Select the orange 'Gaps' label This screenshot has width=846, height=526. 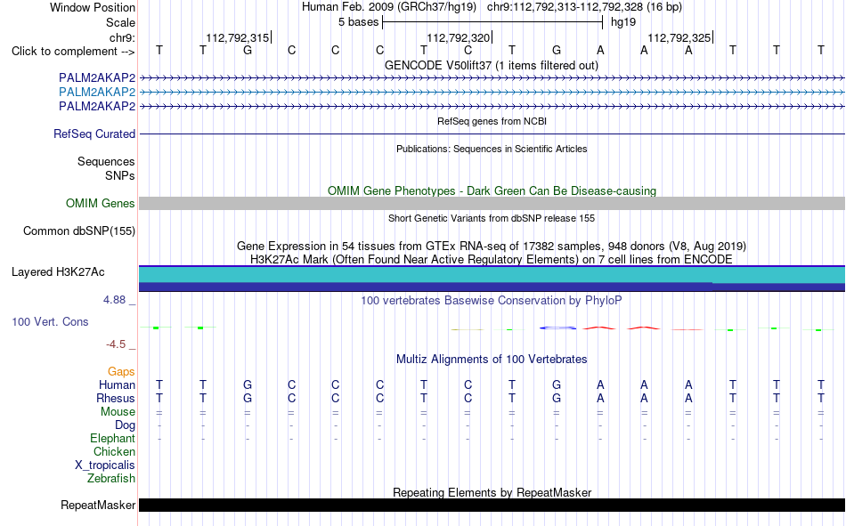point(121,371)
